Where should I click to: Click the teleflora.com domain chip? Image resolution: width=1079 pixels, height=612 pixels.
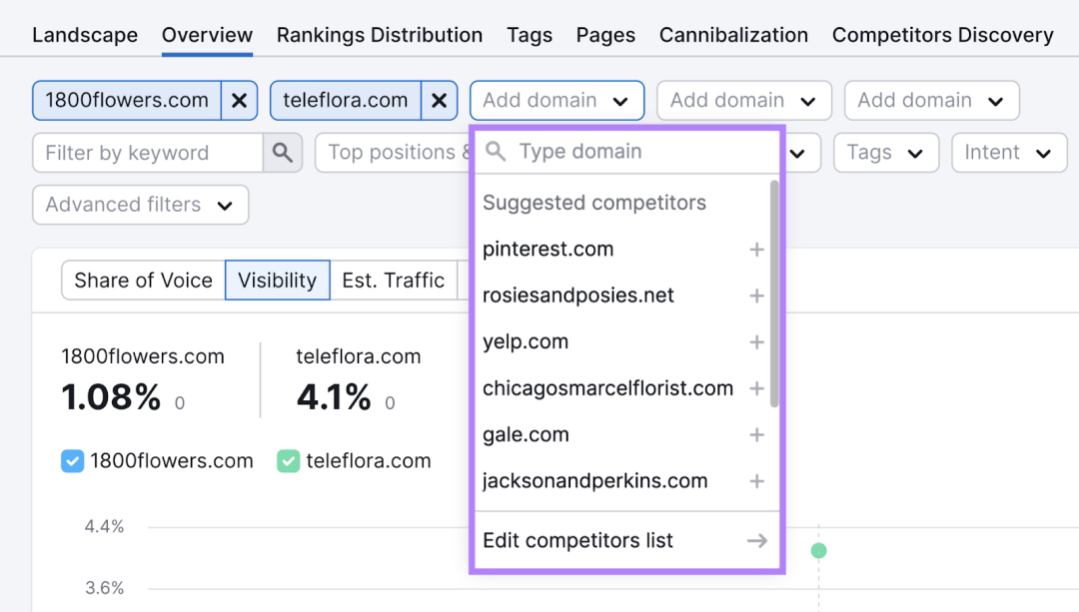[x=346, y=101]
